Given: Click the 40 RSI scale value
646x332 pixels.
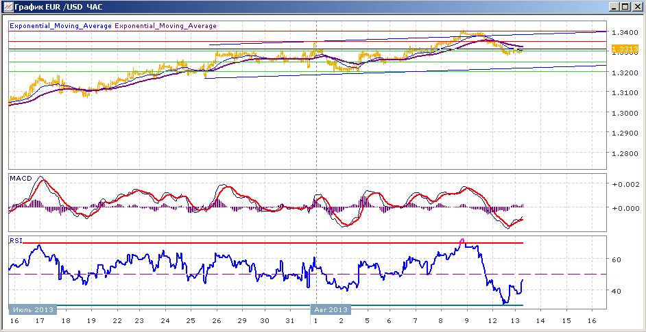Looking at the screenshot, I should pyautogui.click(x=616, y=291).
